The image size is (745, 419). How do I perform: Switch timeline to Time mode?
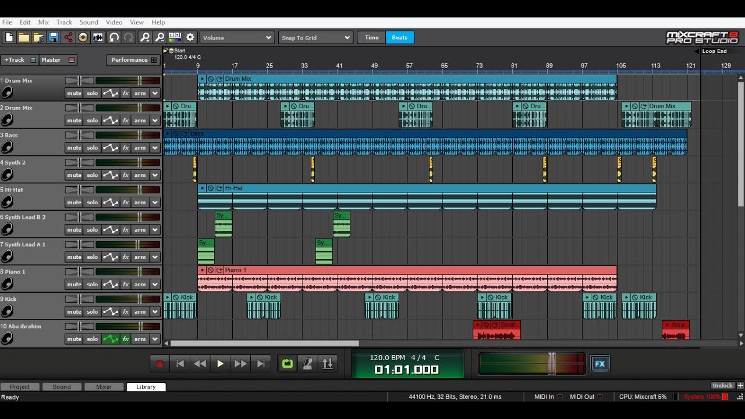(371, 38)
